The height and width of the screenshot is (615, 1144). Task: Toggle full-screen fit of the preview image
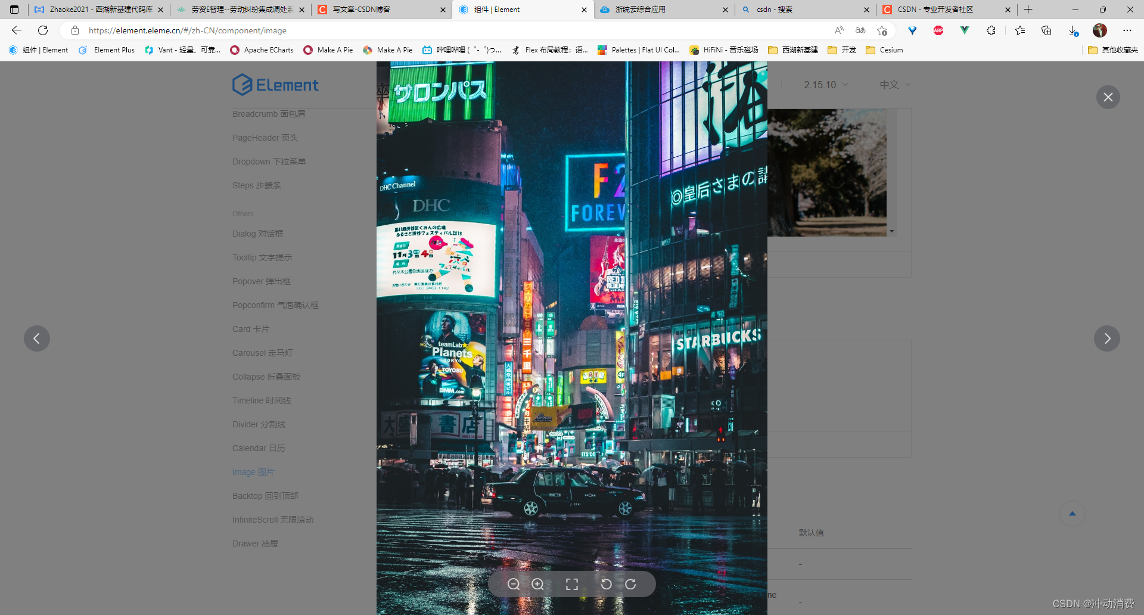pos(572,584)
